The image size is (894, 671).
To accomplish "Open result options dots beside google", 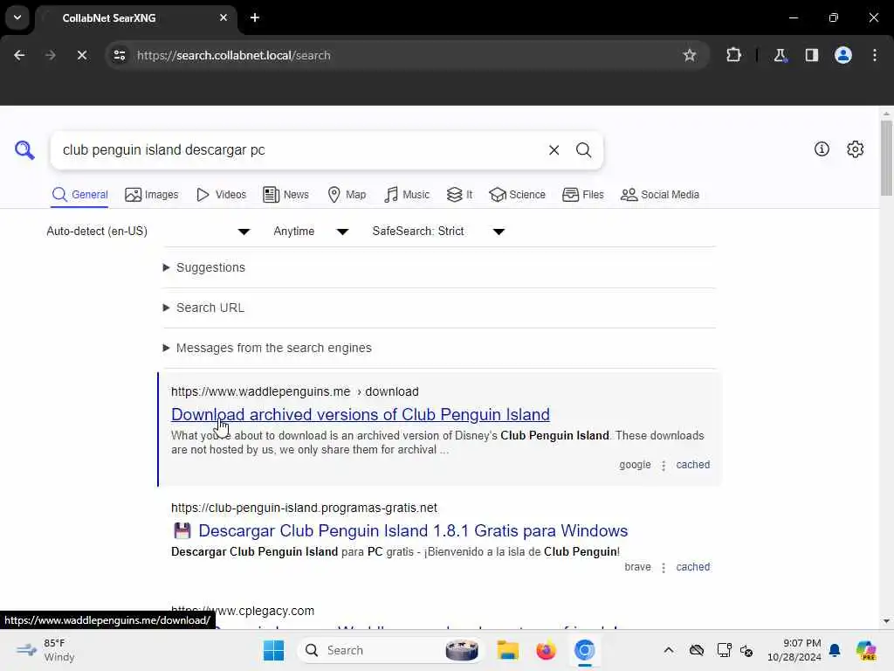I will (x=664, y=466).
